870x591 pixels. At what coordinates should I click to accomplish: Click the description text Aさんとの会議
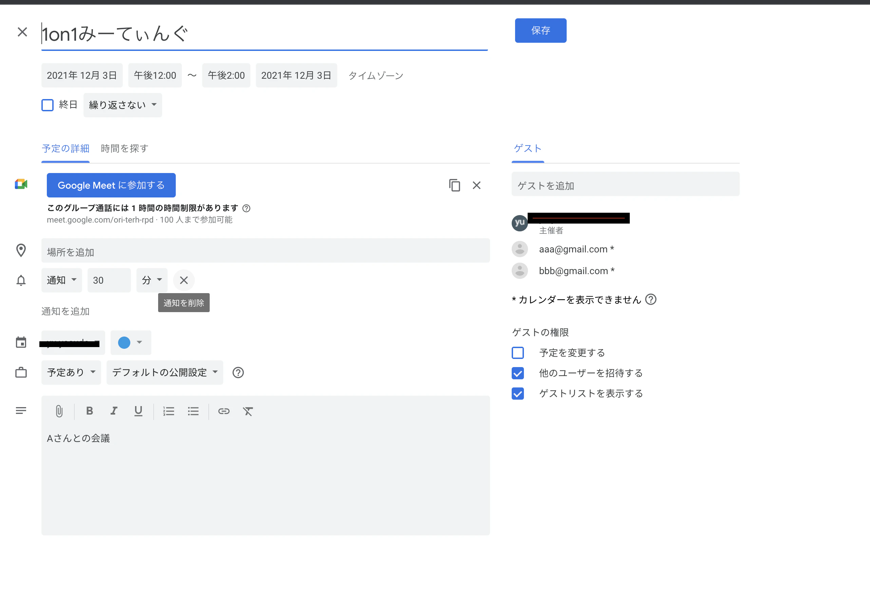point(78,438)
